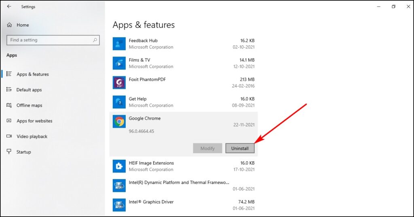Open Default apps settings

tap(29, 90)
